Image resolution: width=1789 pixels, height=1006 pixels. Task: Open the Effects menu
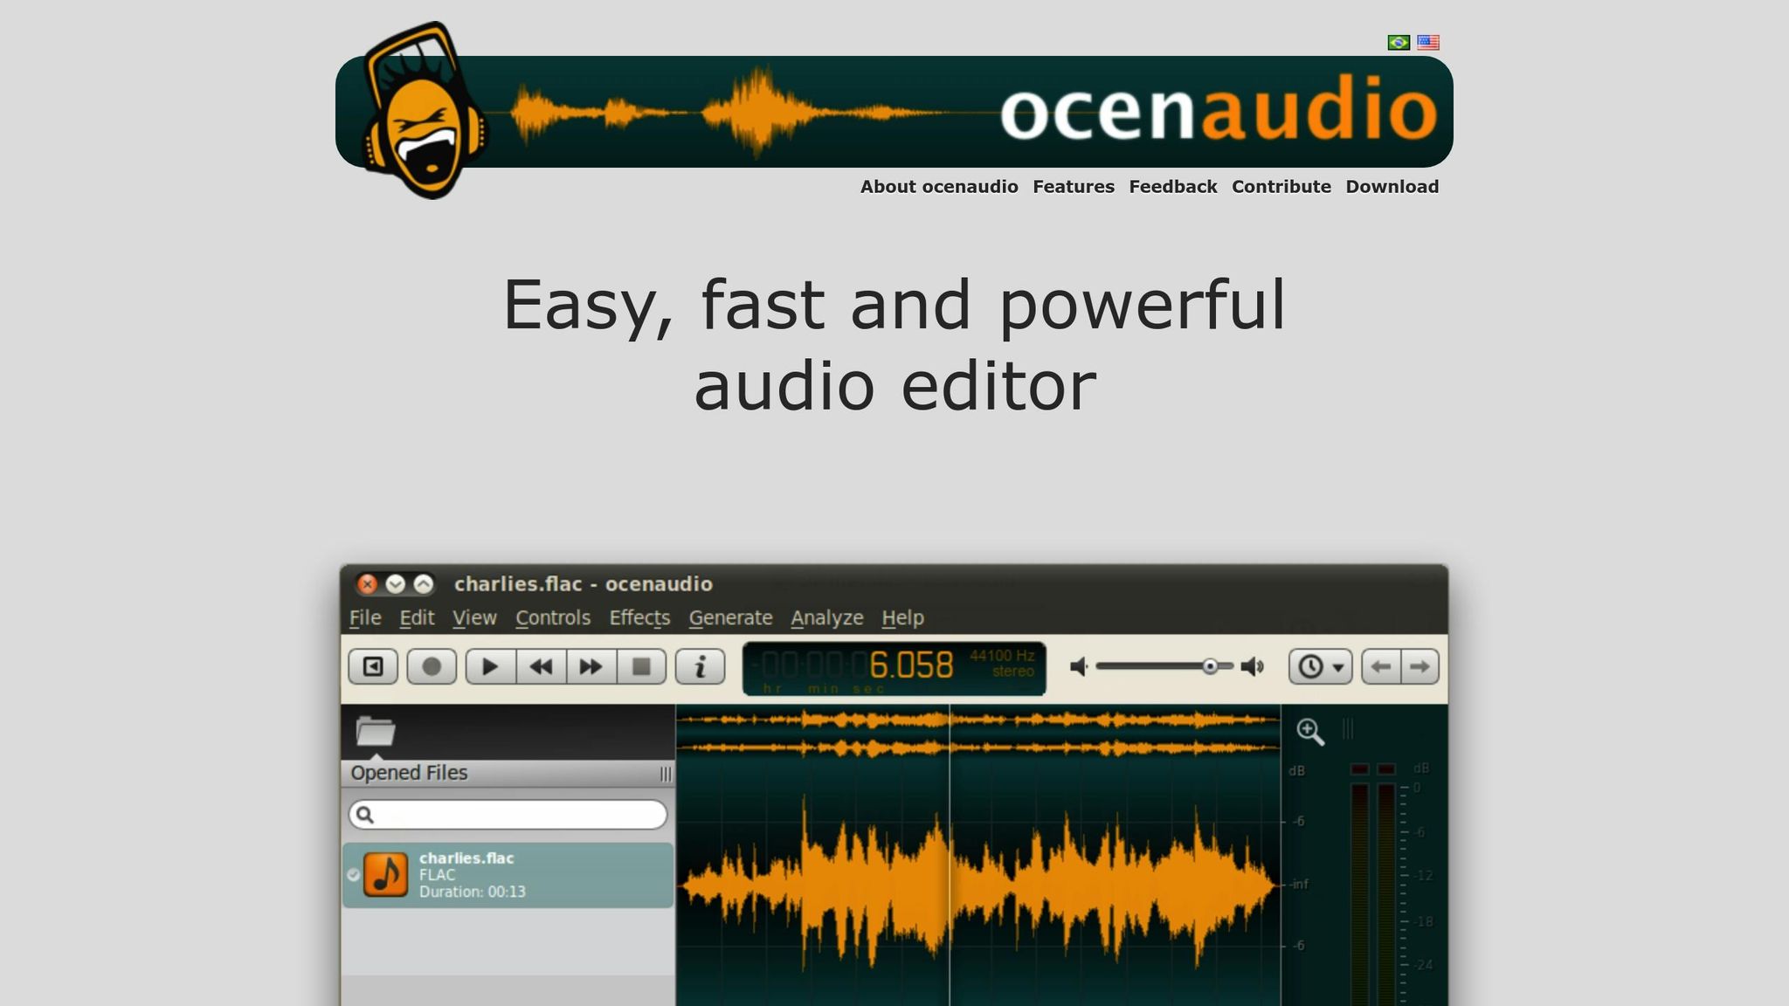639,618
